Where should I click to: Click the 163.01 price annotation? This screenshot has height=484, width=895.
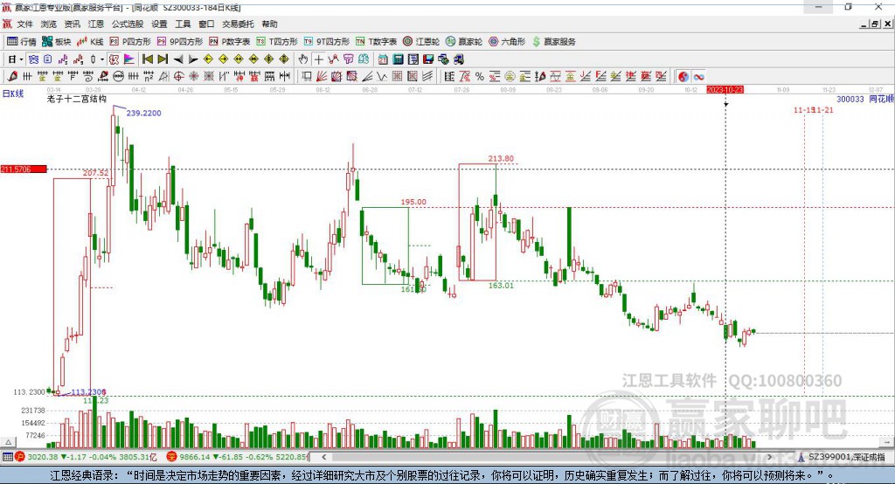501,286
